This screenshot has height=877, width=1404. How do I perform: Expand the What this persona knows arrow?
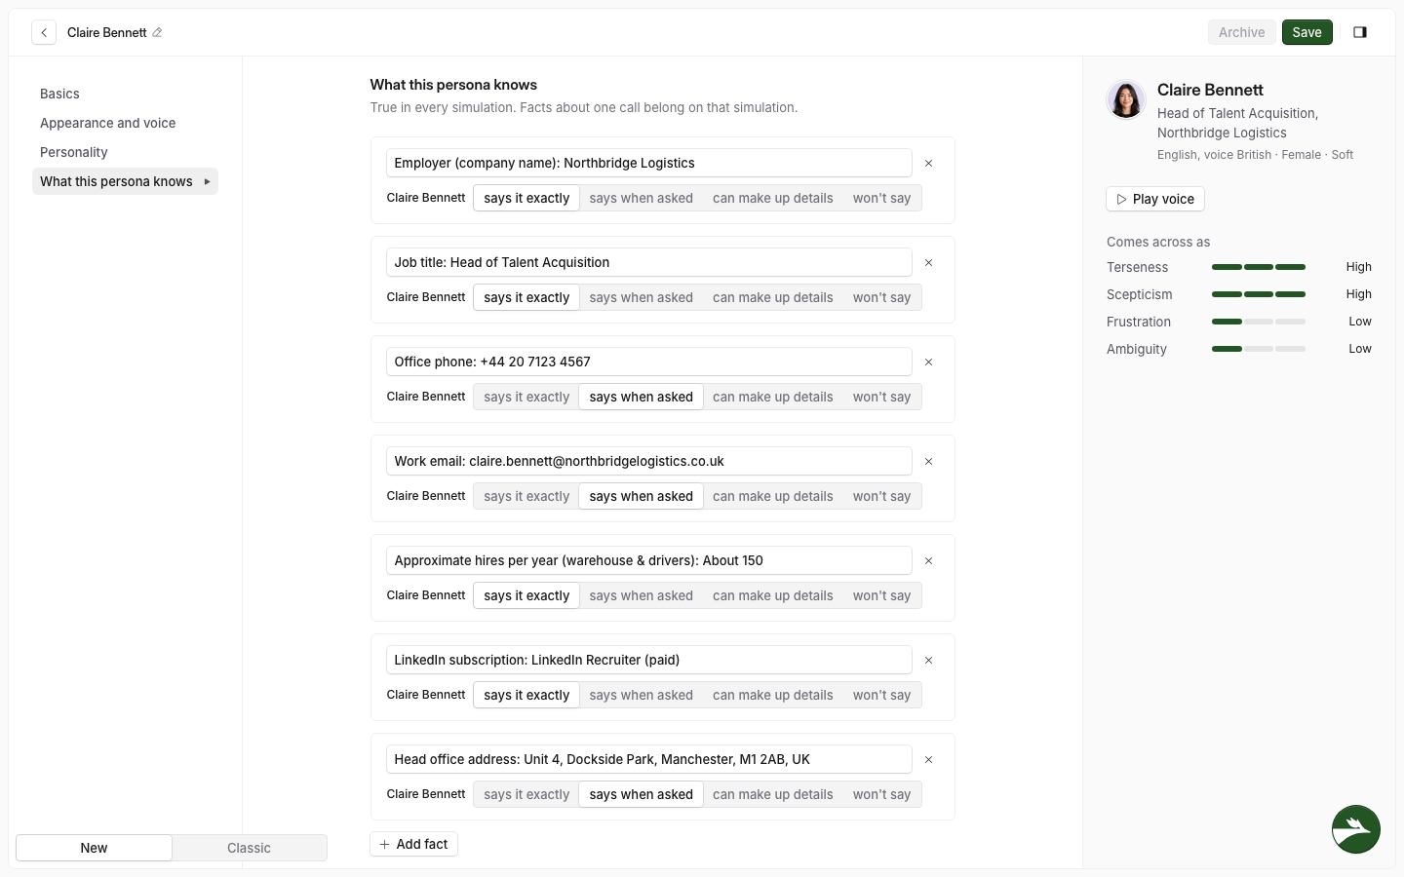pyautogui.click(x=207, y=181)
